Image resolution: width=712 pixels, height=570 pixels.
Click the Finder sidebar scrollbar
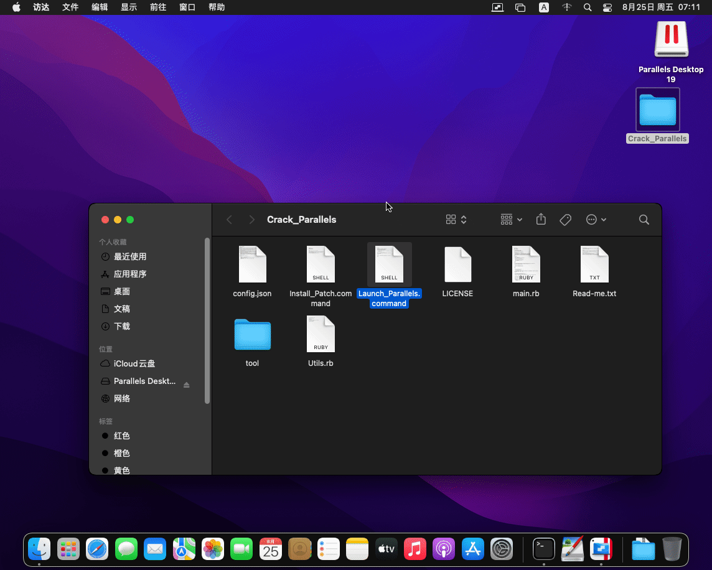pyautogui.click(x=207, y=320)
